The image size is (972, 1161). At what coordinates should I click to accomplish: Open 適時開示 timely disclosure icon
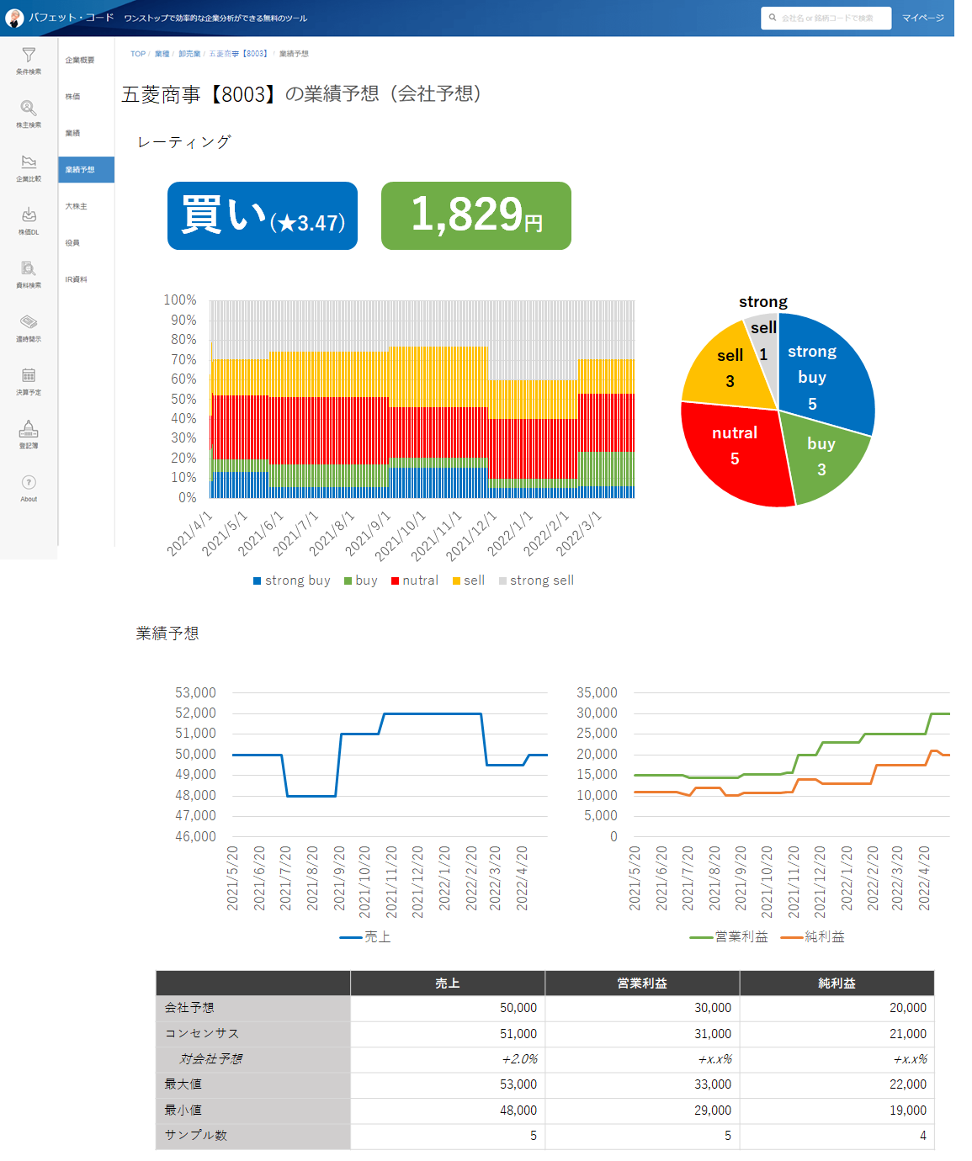[x=29, y=323]
